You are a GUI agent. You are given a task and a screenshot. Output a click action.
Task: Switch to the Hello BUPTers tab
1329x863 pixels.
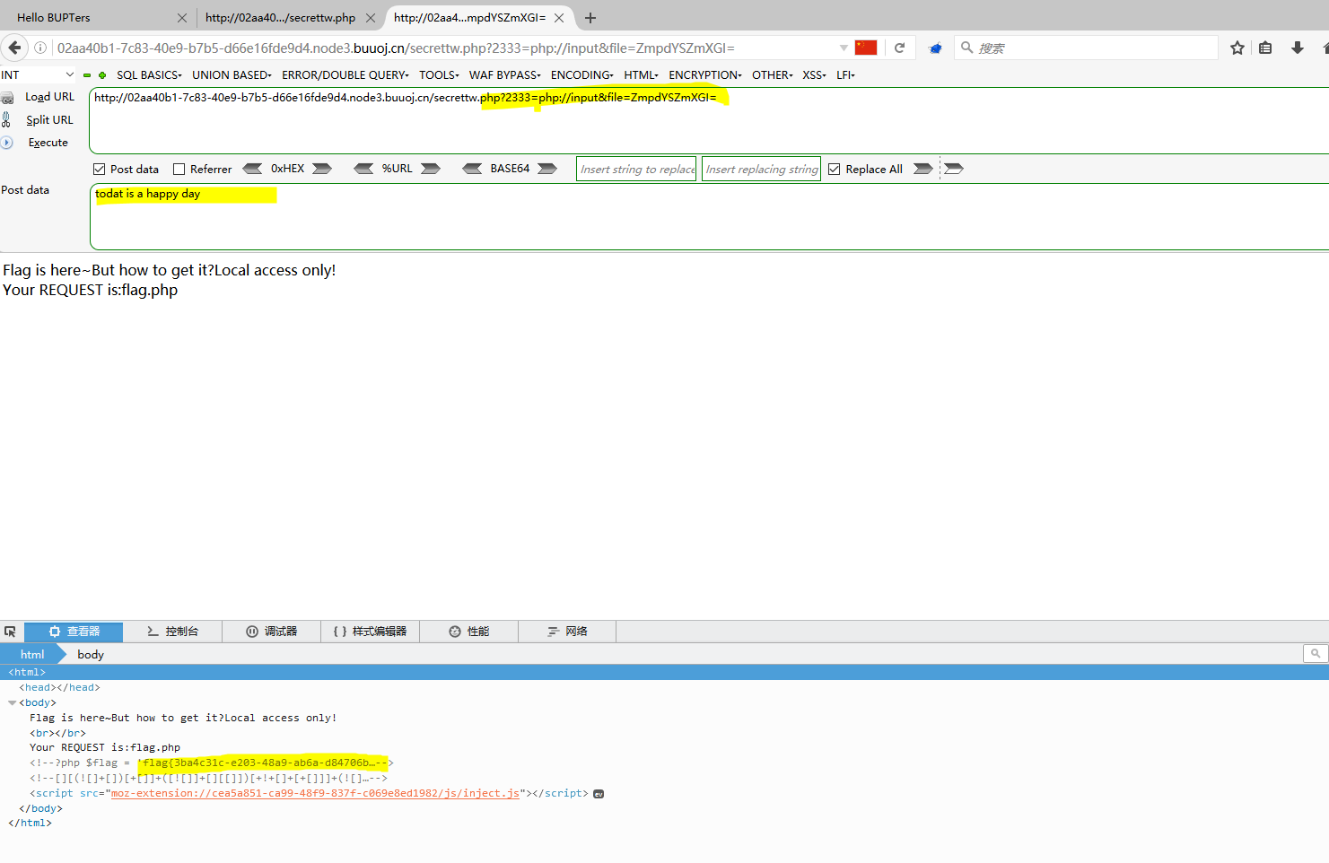click(90, 18)
